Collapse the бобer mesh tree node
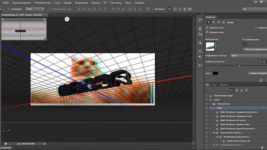 point(211,108)
